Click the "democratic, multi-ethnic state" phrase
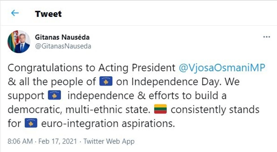The height and width of the screenshot is (152, 277). click(79, 110)
